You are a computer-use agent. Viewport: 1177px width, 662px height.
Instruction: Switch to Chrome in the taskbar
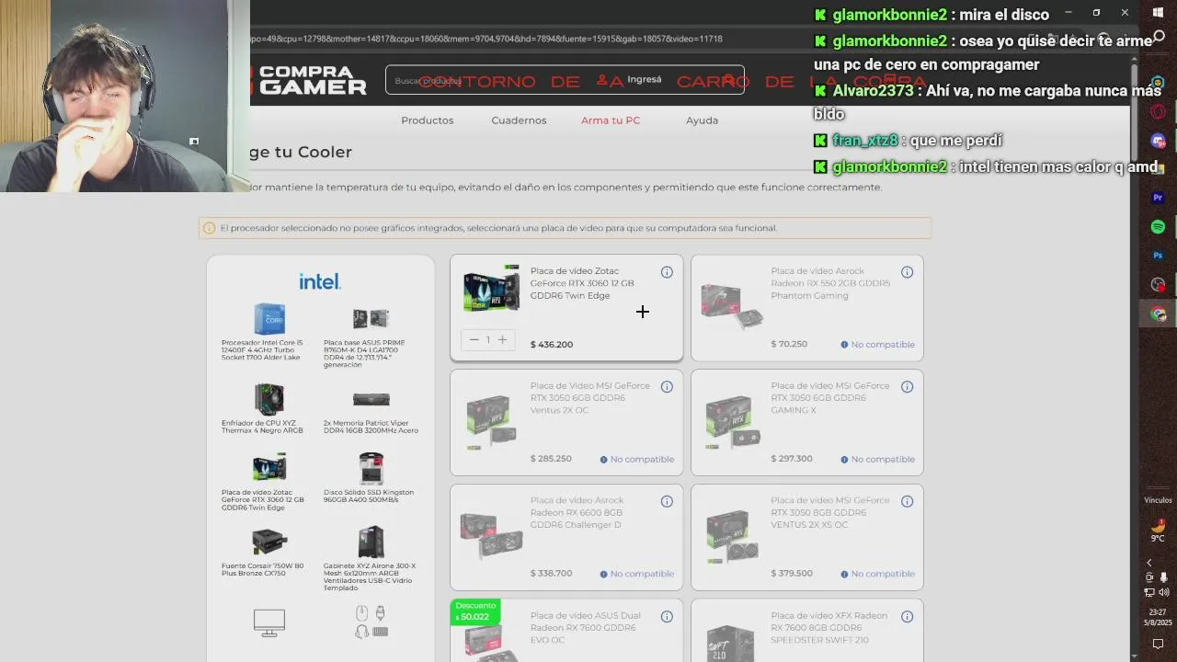[x=1158, y=314]
